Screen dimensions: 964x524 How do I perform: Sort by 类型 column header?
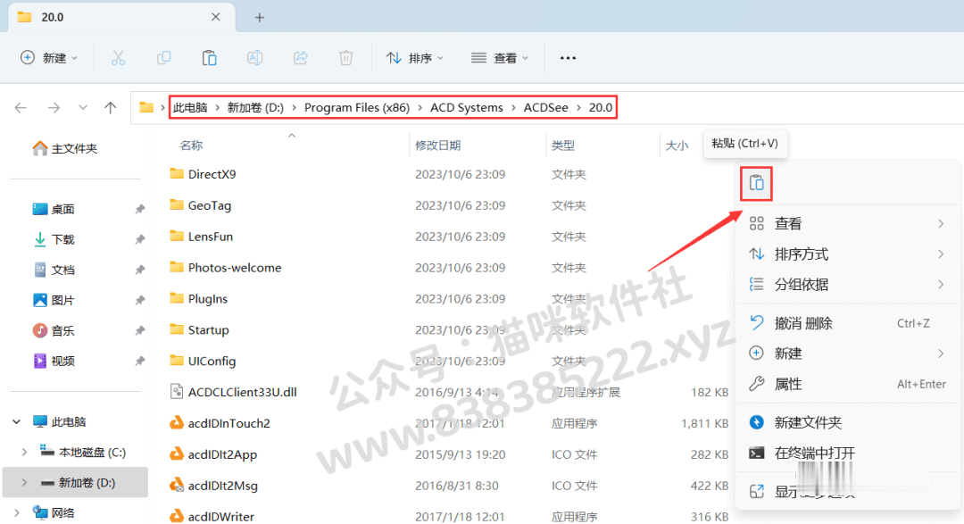pos(563,146)
